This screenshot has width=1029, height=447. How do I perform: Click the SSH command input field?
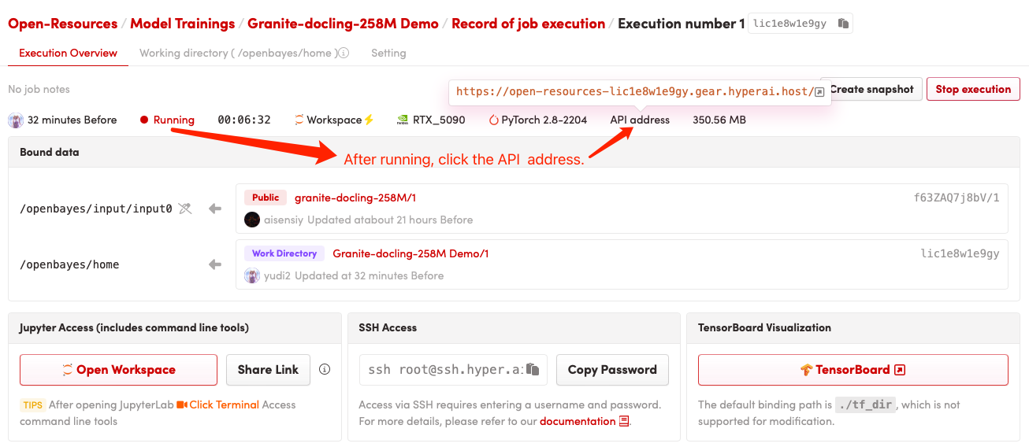pyautogui.click(x=443, y=370)
